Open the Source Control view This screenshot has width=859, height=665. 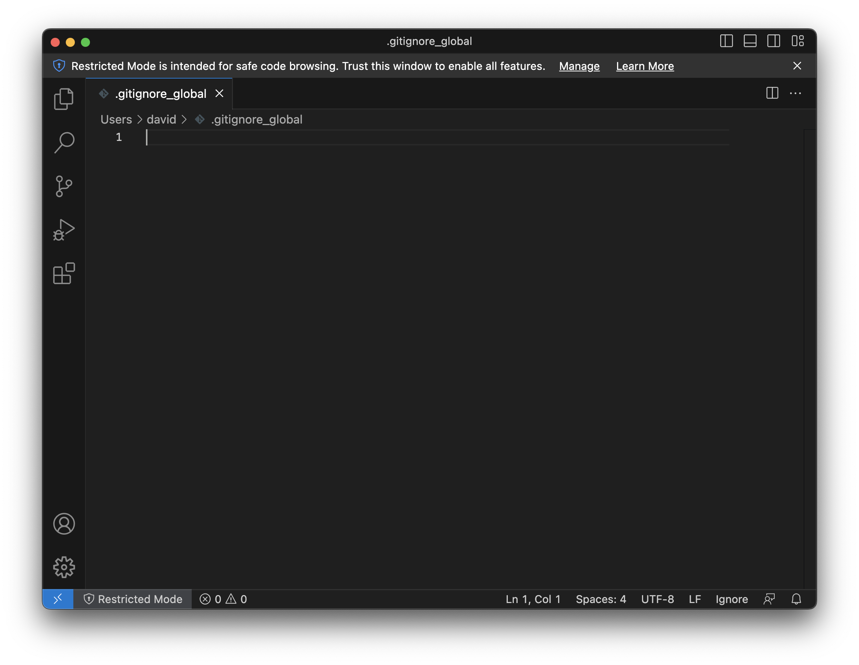(x=64, y=187)
